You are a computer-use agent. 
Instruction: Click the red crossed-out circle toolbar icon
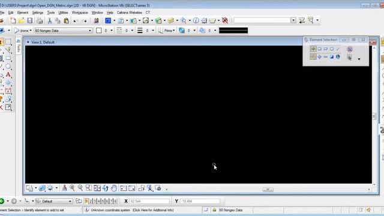point(225,20)
